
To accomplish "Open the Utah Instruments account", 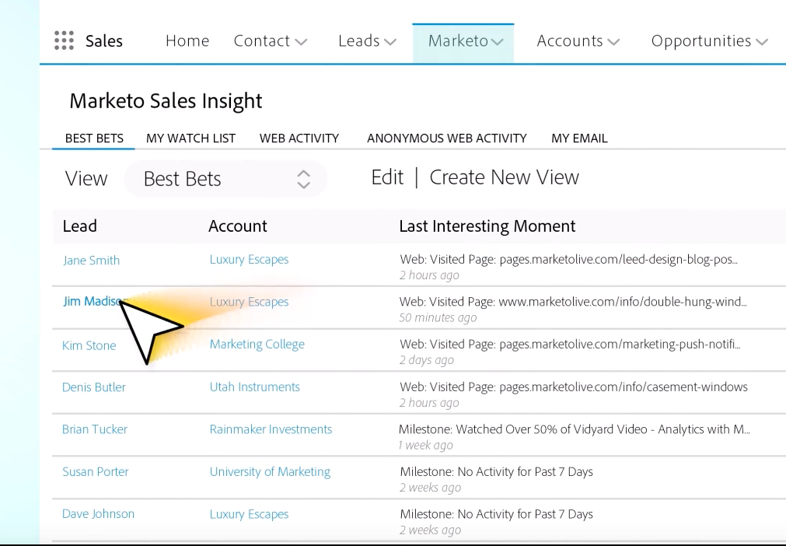I will (x=255, y=387).
